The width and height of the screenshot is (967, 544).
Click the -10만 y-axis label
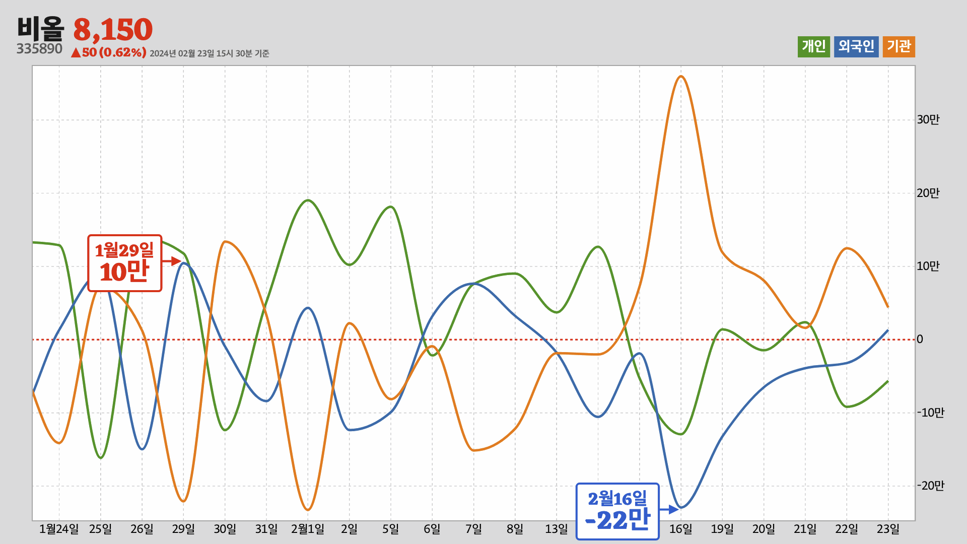931,413
